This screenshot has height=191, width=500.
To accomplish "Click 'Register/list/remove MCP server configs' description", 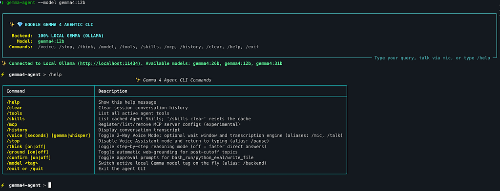I will 169,124.
